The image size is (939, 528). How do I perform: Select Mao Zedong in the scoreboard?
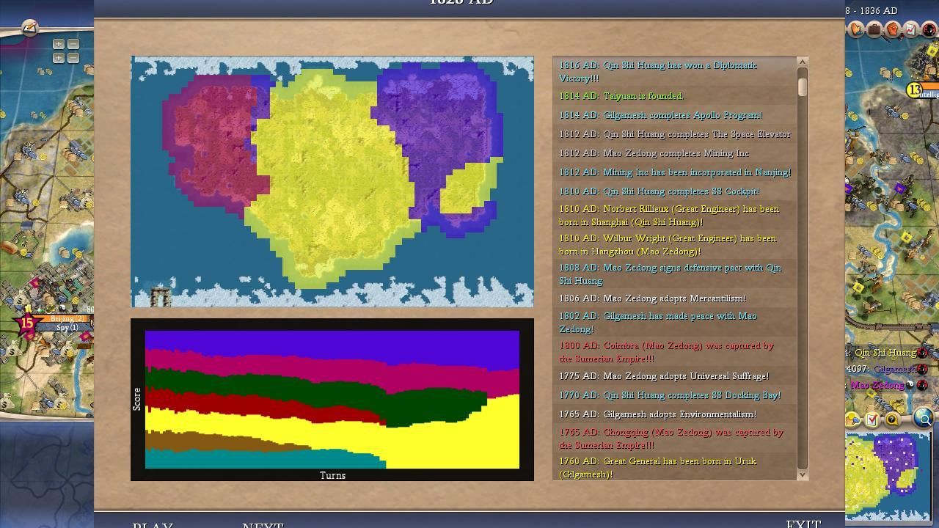(877, 385)
